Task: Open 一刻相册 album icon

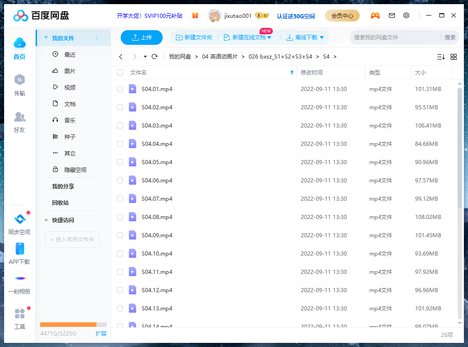Action: [x=20, y=278]
